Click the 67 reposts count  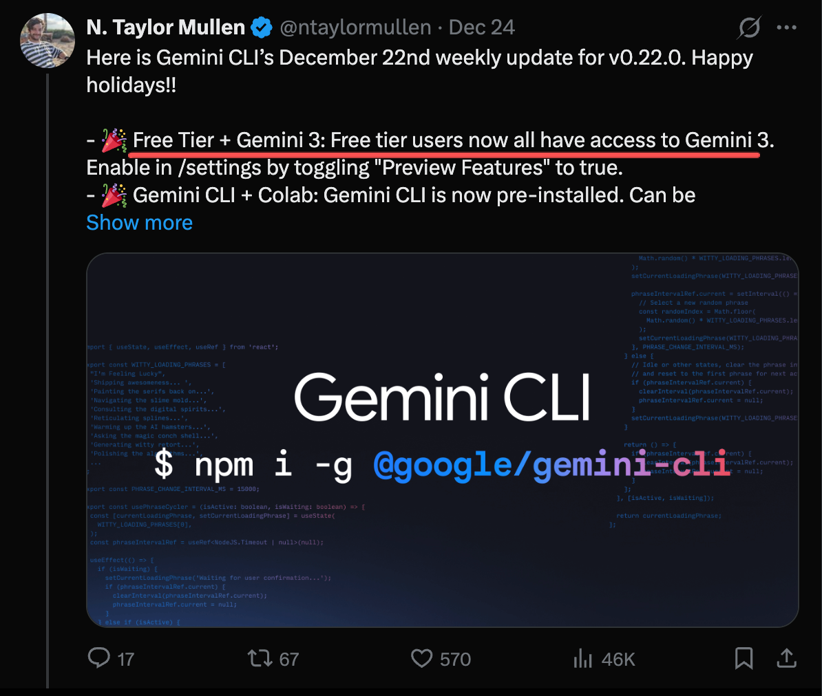[x=289, y=660]
